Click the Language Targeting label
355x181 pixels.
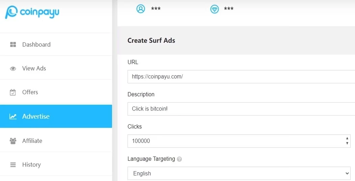[x=151, y=159]
